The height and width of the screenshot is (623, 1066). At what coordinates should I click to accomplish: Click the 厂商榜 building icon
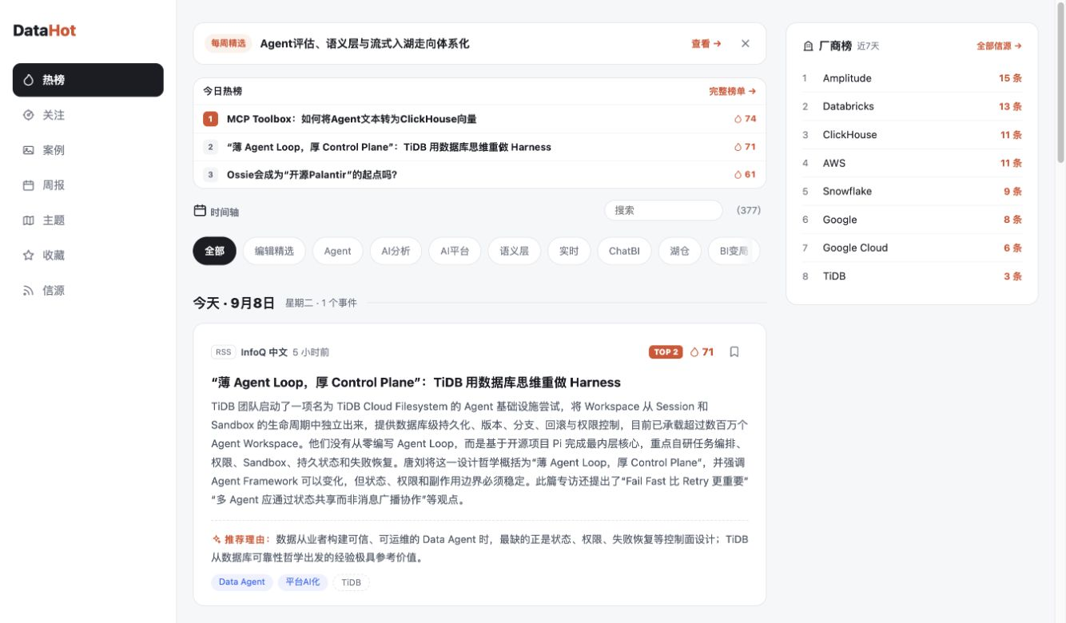point(808,46)
